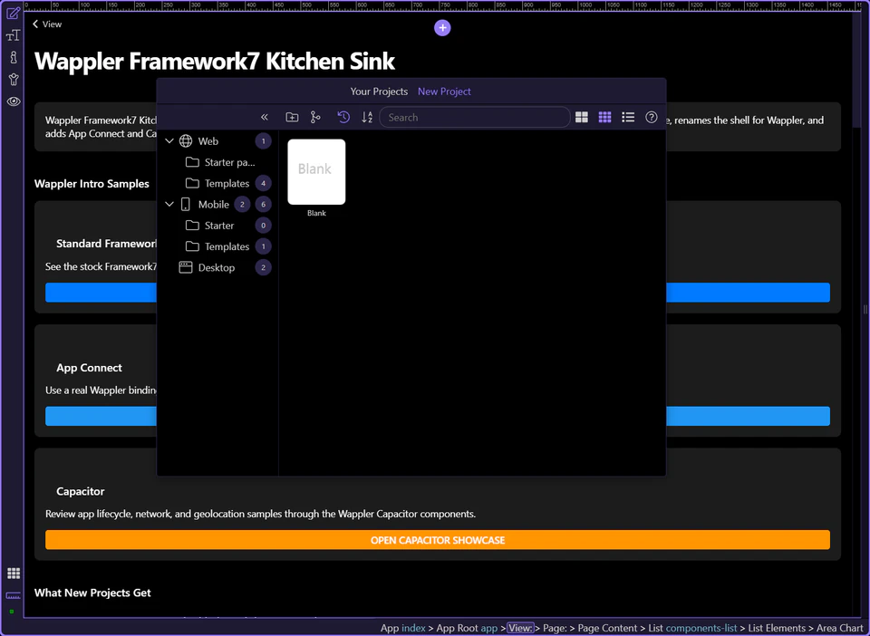The image size is (870, 636).
Task: Select Area Chart in breadcrumb
Action: click(839, 628)
